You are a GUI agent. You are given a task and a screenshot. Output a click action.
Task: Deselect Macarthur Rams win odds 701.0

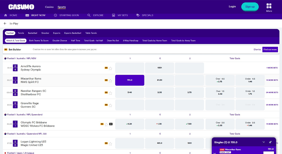click(x=130, y=80)
